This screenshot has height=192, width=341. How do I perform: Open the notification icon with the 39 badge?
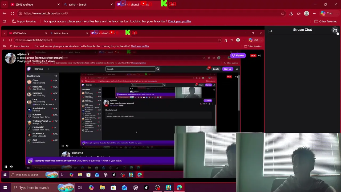208,69
